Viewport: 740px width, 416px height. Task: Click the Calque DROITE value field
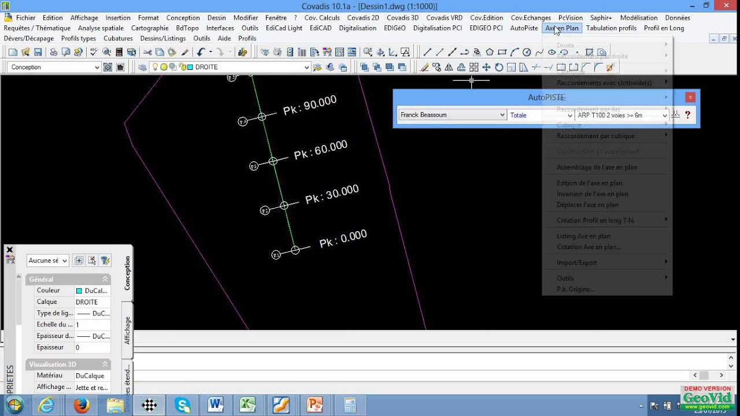click(x=92, y=302)
